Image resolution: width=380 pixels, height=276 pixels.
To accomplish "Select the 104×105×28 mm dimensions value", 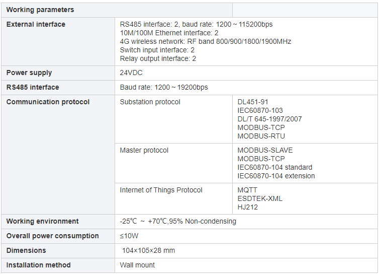I will point(148,250).
